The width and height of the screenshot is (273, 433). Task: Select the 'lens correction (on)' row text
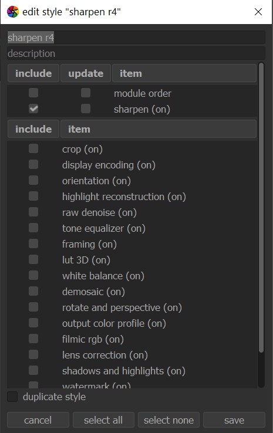[105, 356]
